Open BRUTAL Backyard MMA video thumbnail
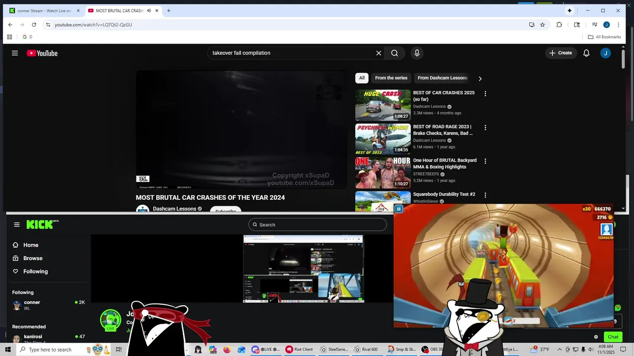634x356 pixels. coord(383,173)
